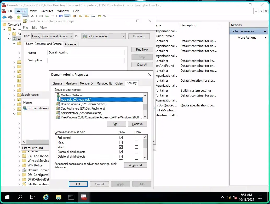Uncheck Allow for Delete all child objects

121,157
